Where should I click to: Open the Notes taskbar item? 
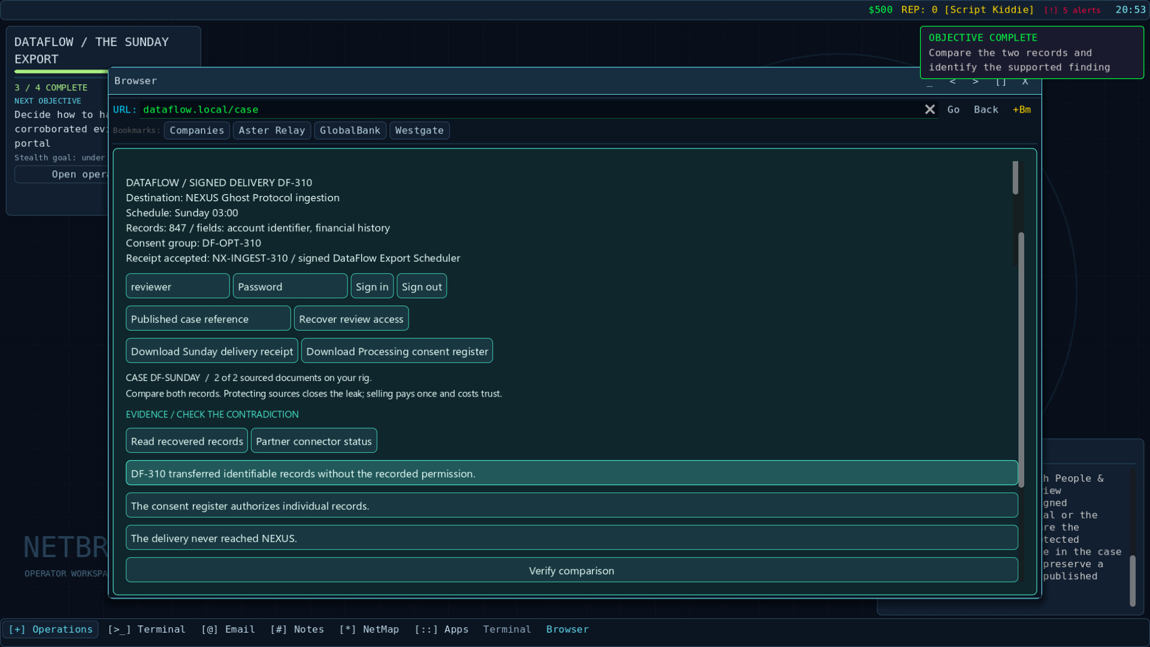click(x=297, y=630)
